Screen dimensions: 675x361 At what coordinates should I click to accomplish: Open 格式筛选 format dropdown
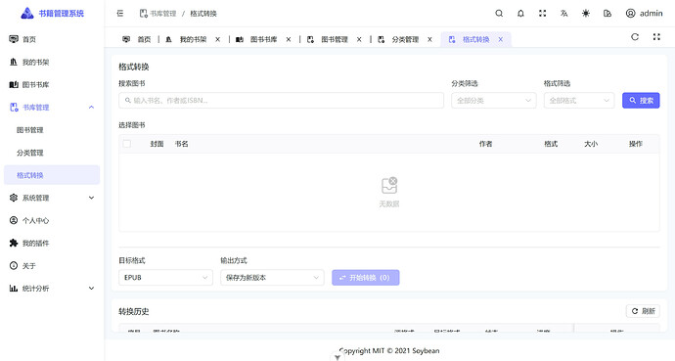coord(579,100)
